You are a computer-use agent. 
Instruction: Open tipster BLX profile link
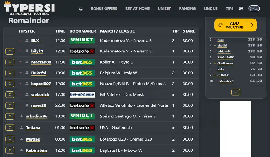(35, 40)
